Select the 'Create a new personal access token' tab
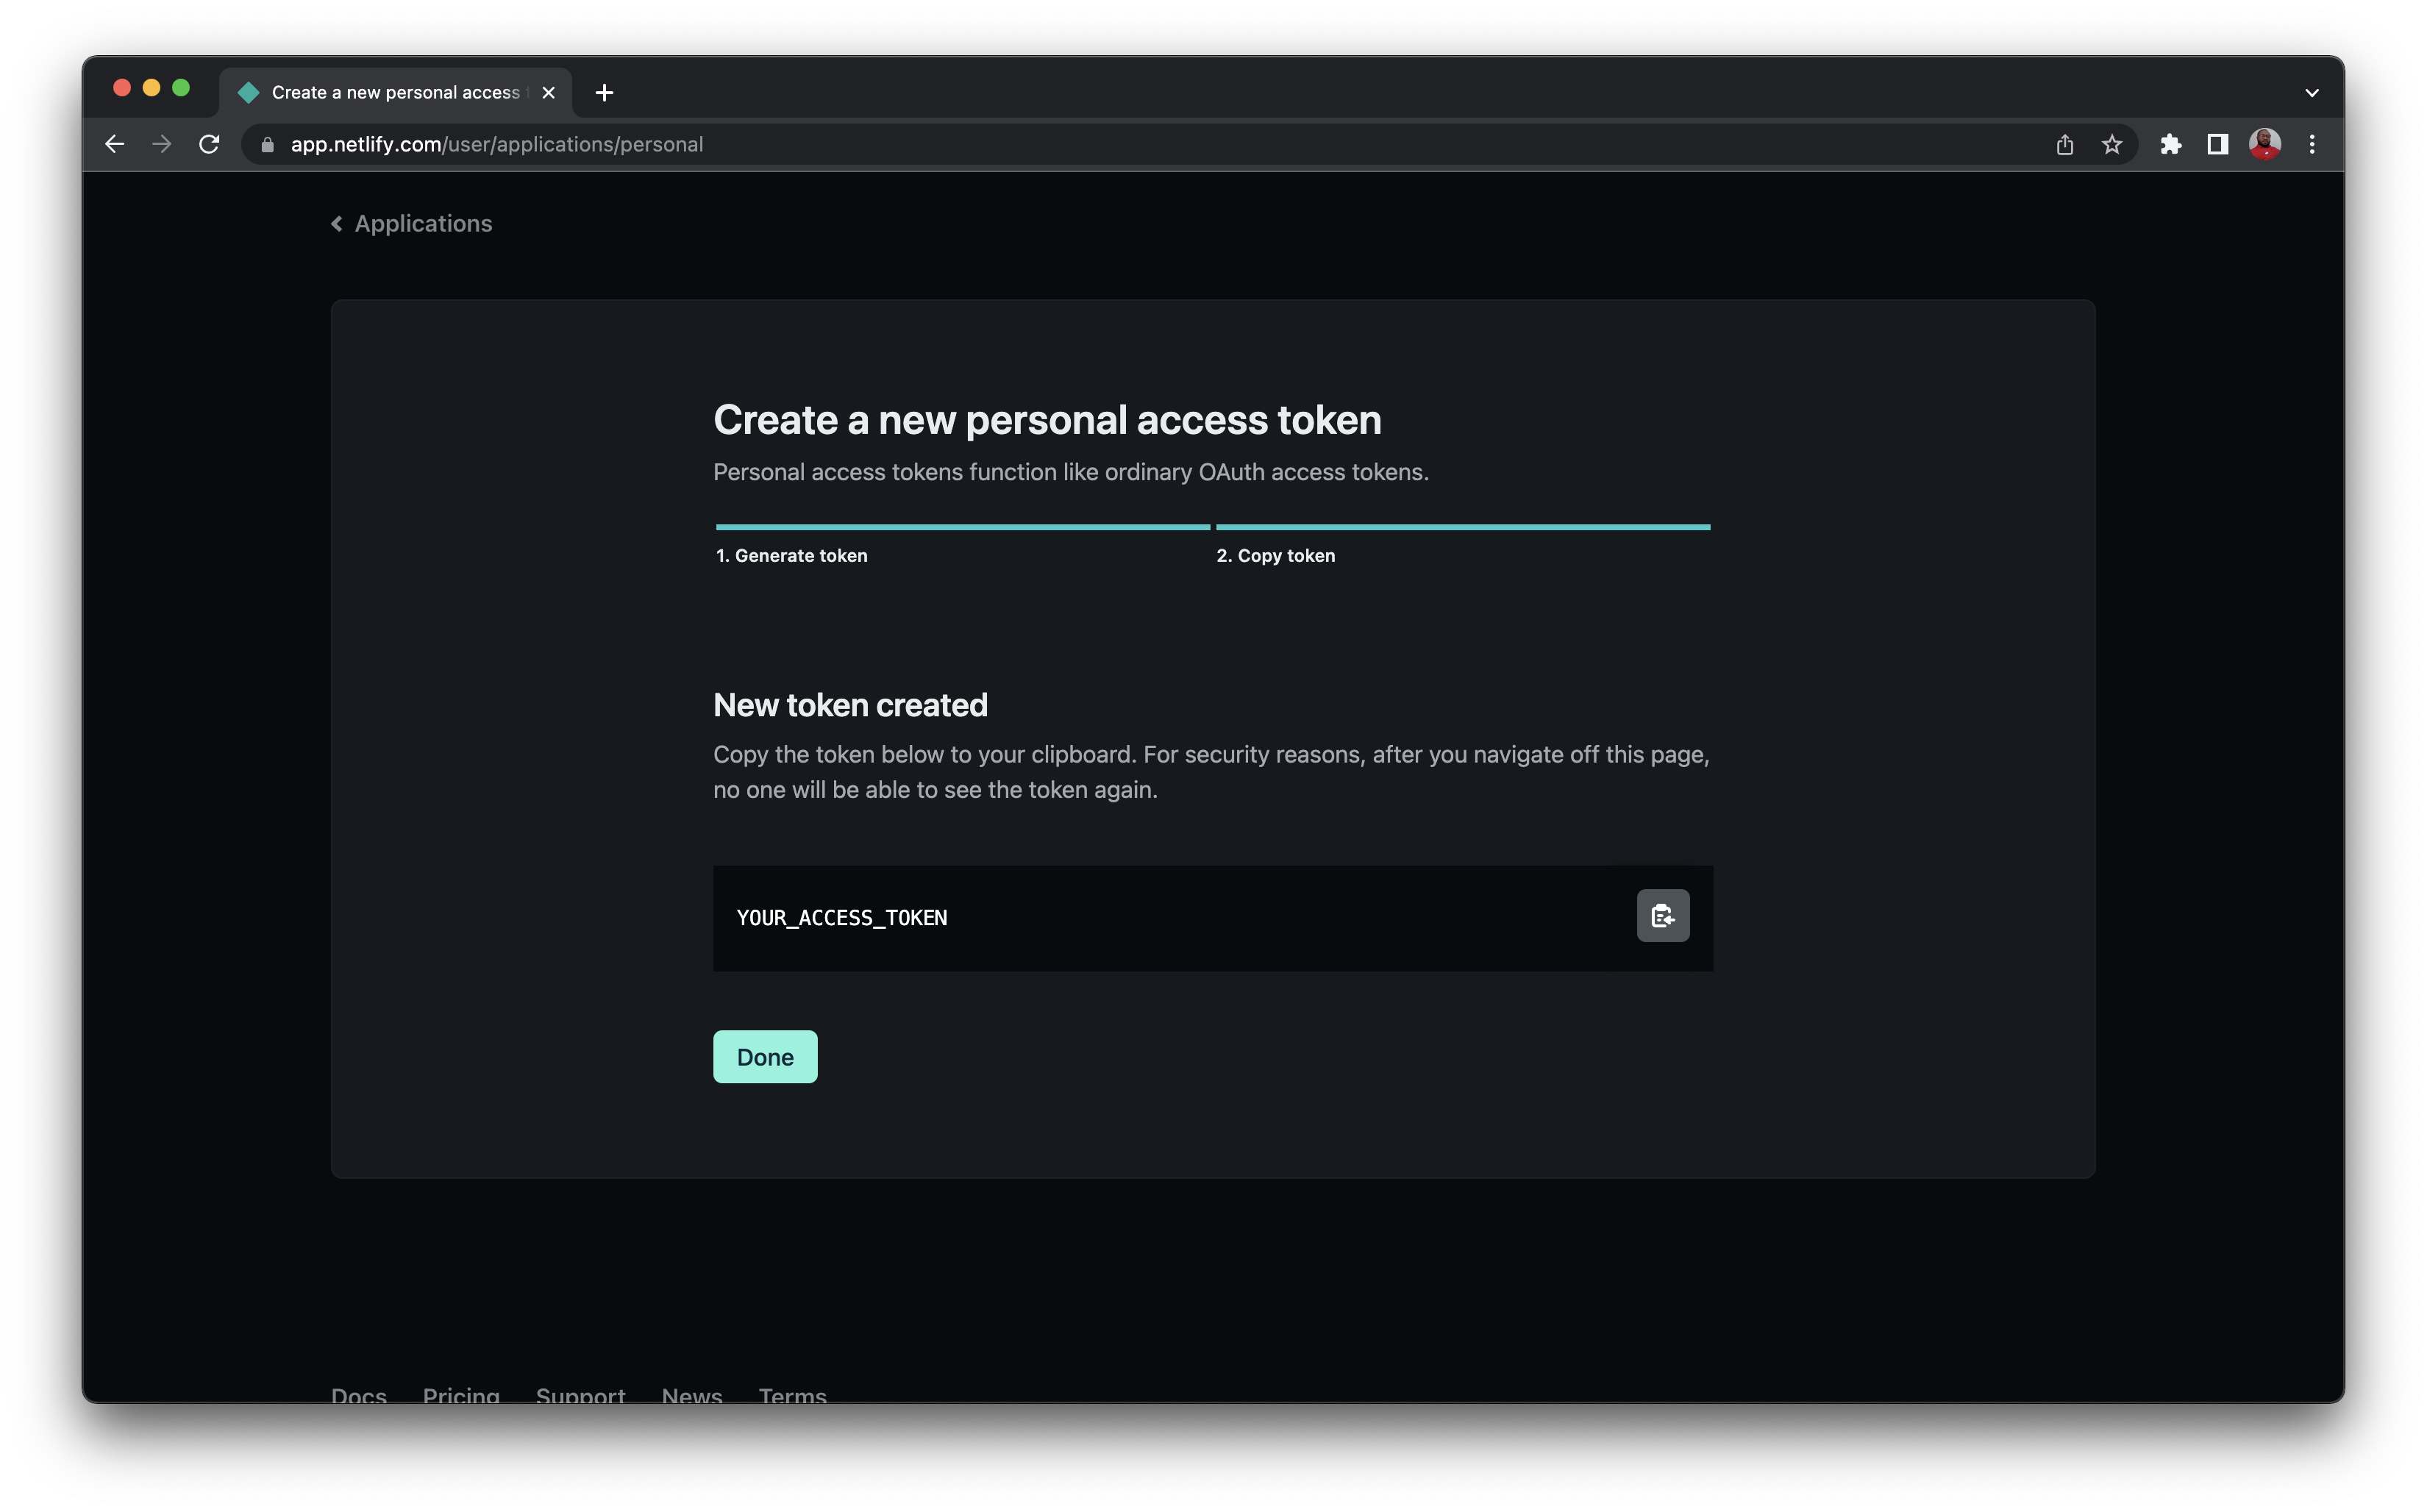2427x1512 pixels. 390,92
